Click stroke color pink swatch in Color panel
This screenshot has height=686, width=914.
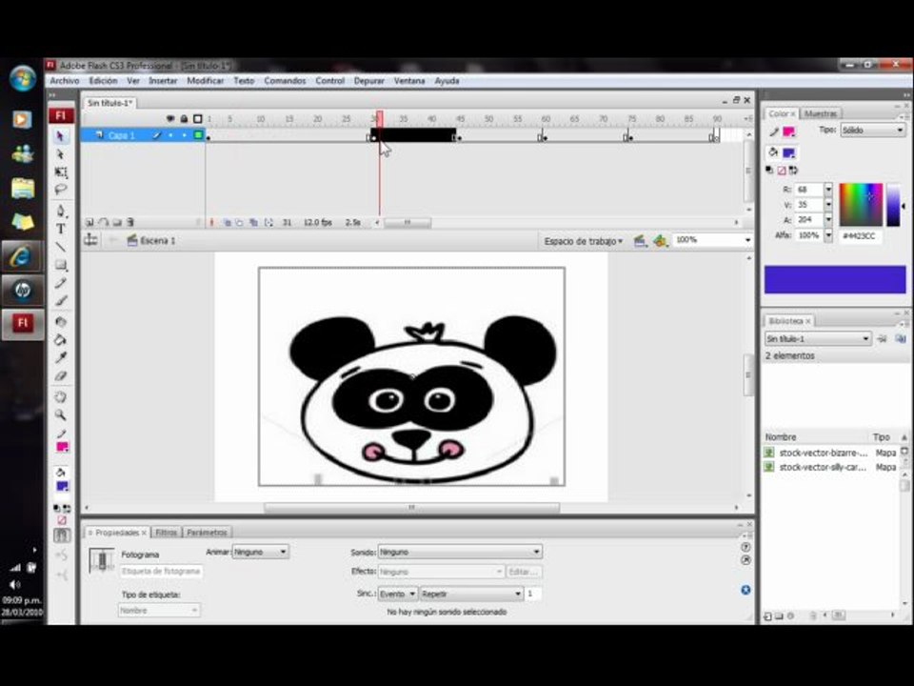coord(788,131)
